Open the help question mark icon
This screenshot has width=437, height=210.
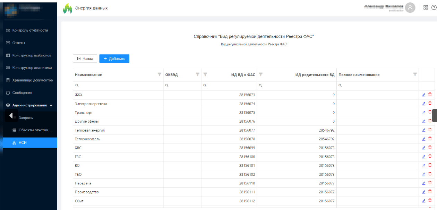click(434, 8)
